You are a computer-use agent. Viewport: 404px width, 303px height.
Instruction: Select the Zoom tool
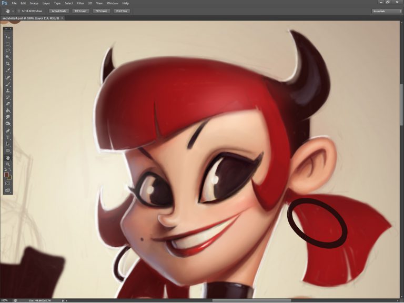8,164
